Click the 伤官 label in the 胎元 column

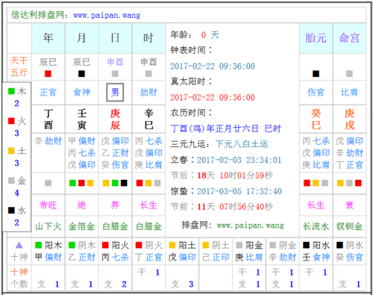pos(316,93)
